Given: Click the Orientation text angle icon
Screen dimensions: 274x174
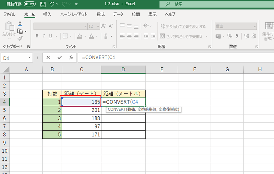Looking at the screenshot, I should (146, 26).
